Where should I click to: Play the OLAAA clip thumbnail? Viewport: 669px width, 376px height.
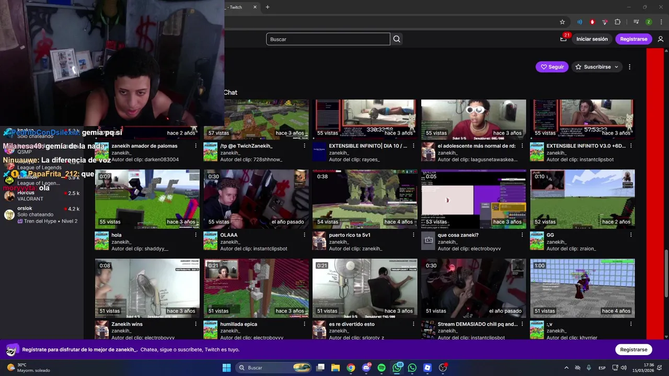(x=256, y=199)
